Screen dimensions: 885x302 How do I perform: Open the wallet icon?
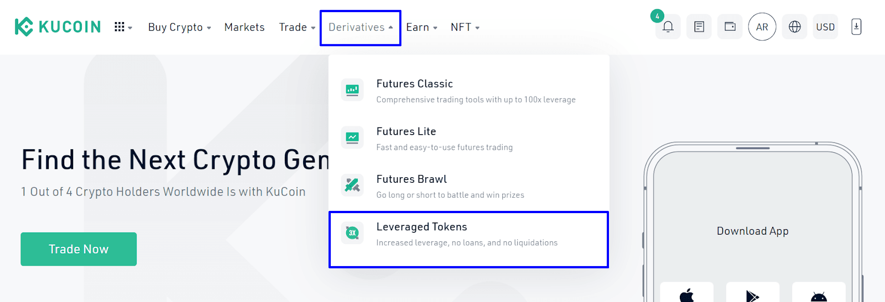coord(730,27)
